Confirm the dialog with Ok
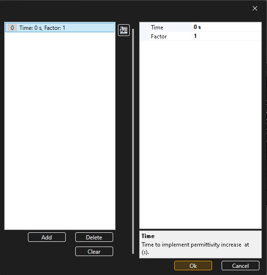Viewport: 267px width, 275px height. (x=193, y=266)
